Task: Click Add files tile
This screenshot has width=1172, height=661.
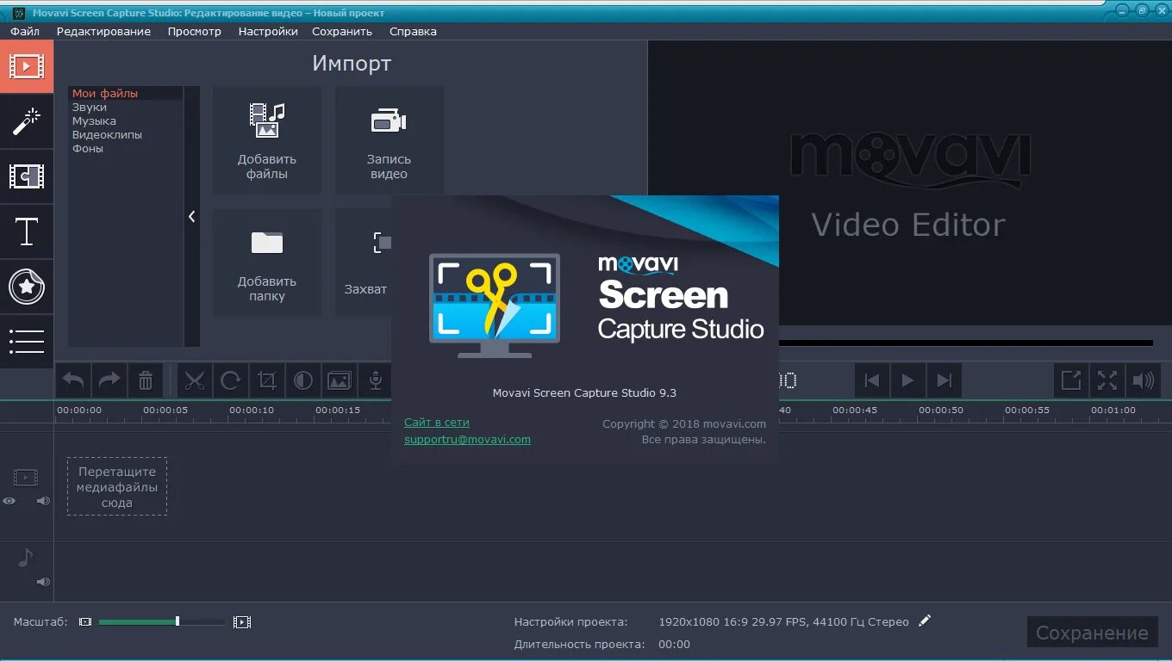Action: [267, 139]
